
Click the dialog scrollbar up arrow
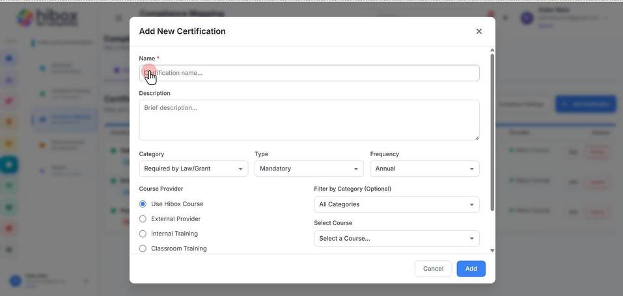pyautogui.click(x=492, y=50)
